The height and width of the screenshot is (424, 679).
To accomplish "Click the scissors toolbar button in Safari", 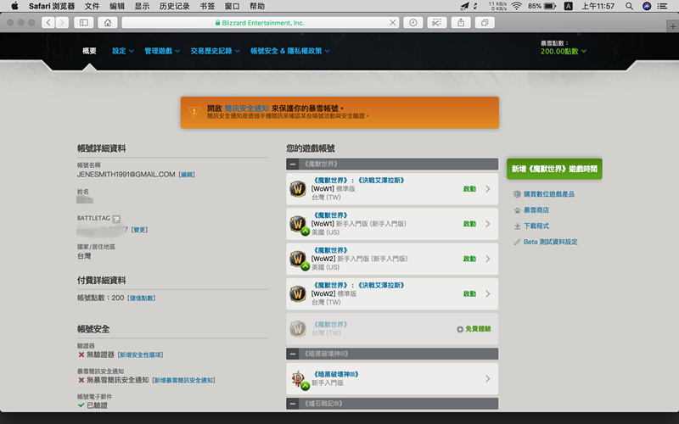I will pos(437,23).
